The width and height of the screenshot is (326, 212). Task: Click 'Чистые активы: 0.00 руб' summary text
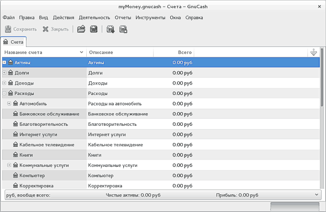[133, 195]
